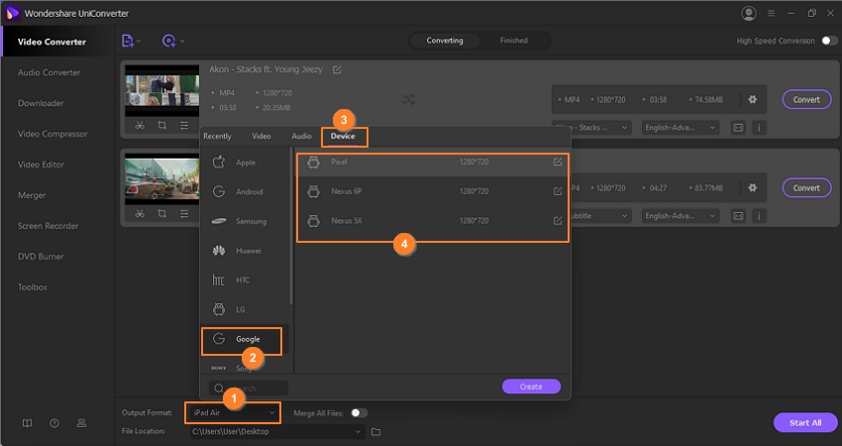Open file location folder icon
The width and height of the screenshot is (842, 446).
[375, 431]
